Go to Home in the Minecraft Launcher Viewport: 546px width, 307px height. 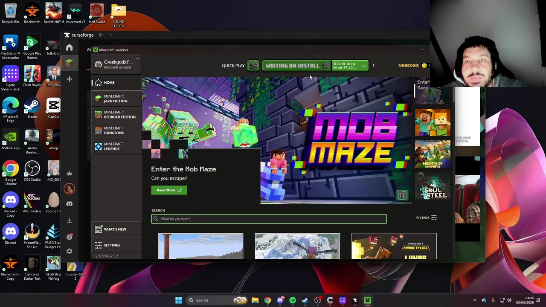point(116,83)
